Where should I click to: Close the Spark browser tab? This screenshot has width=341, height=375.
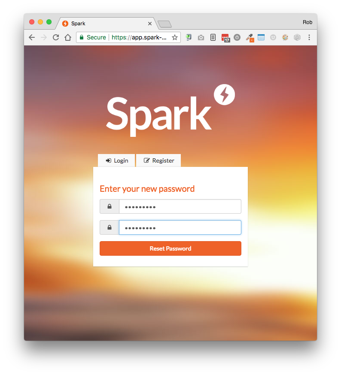click(150, 24)
